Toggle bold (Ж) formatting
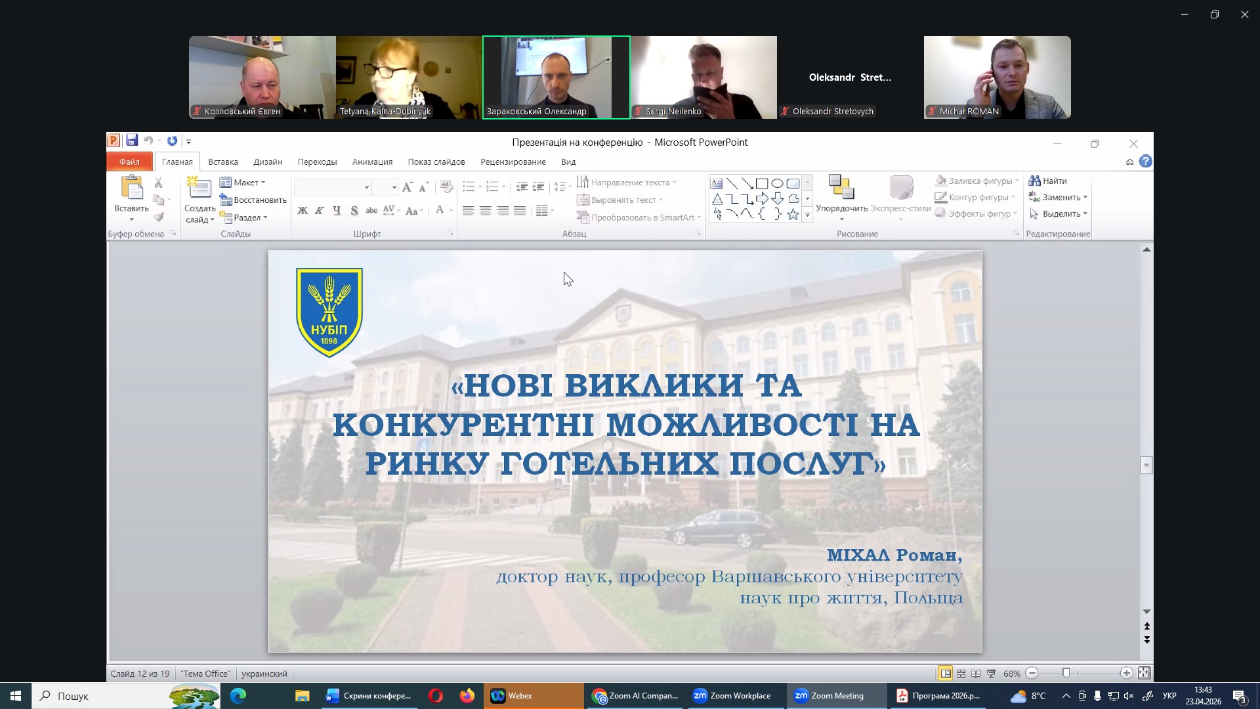The height and width of the screenshot is (709, 1260). pos(303,211)
